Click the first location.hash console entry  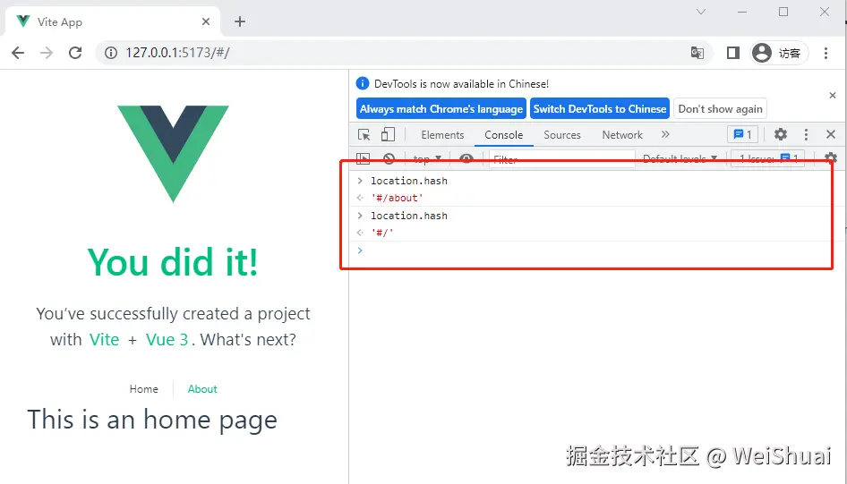coord(409,181)
